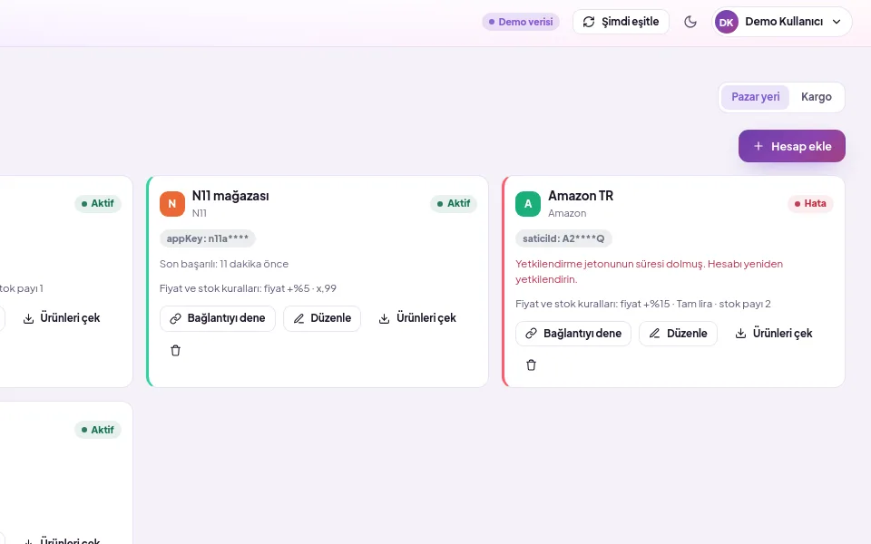The image size is (871, 544).
Task: Delete N11 mağazası with the trash icon
Action: pyautogui.click(x=175, y=350)
